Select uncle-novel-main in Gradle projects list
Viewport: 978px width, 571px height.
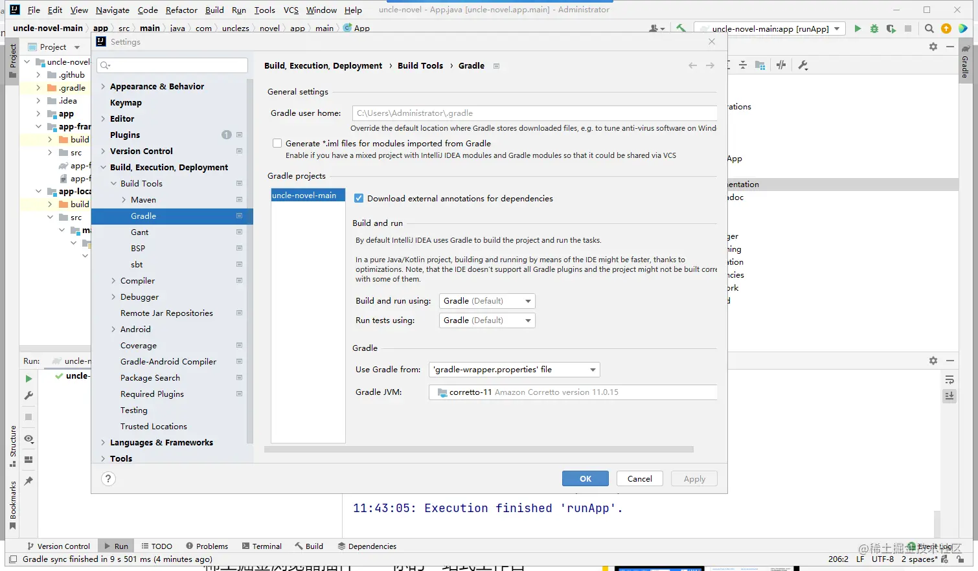click(308, 195)
